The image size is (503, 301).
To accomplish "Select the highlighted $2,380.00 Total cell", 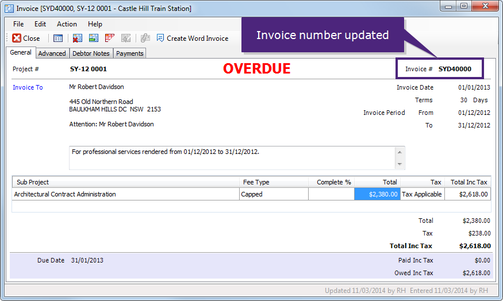I will pyautogui.click(x=377, y=194).
